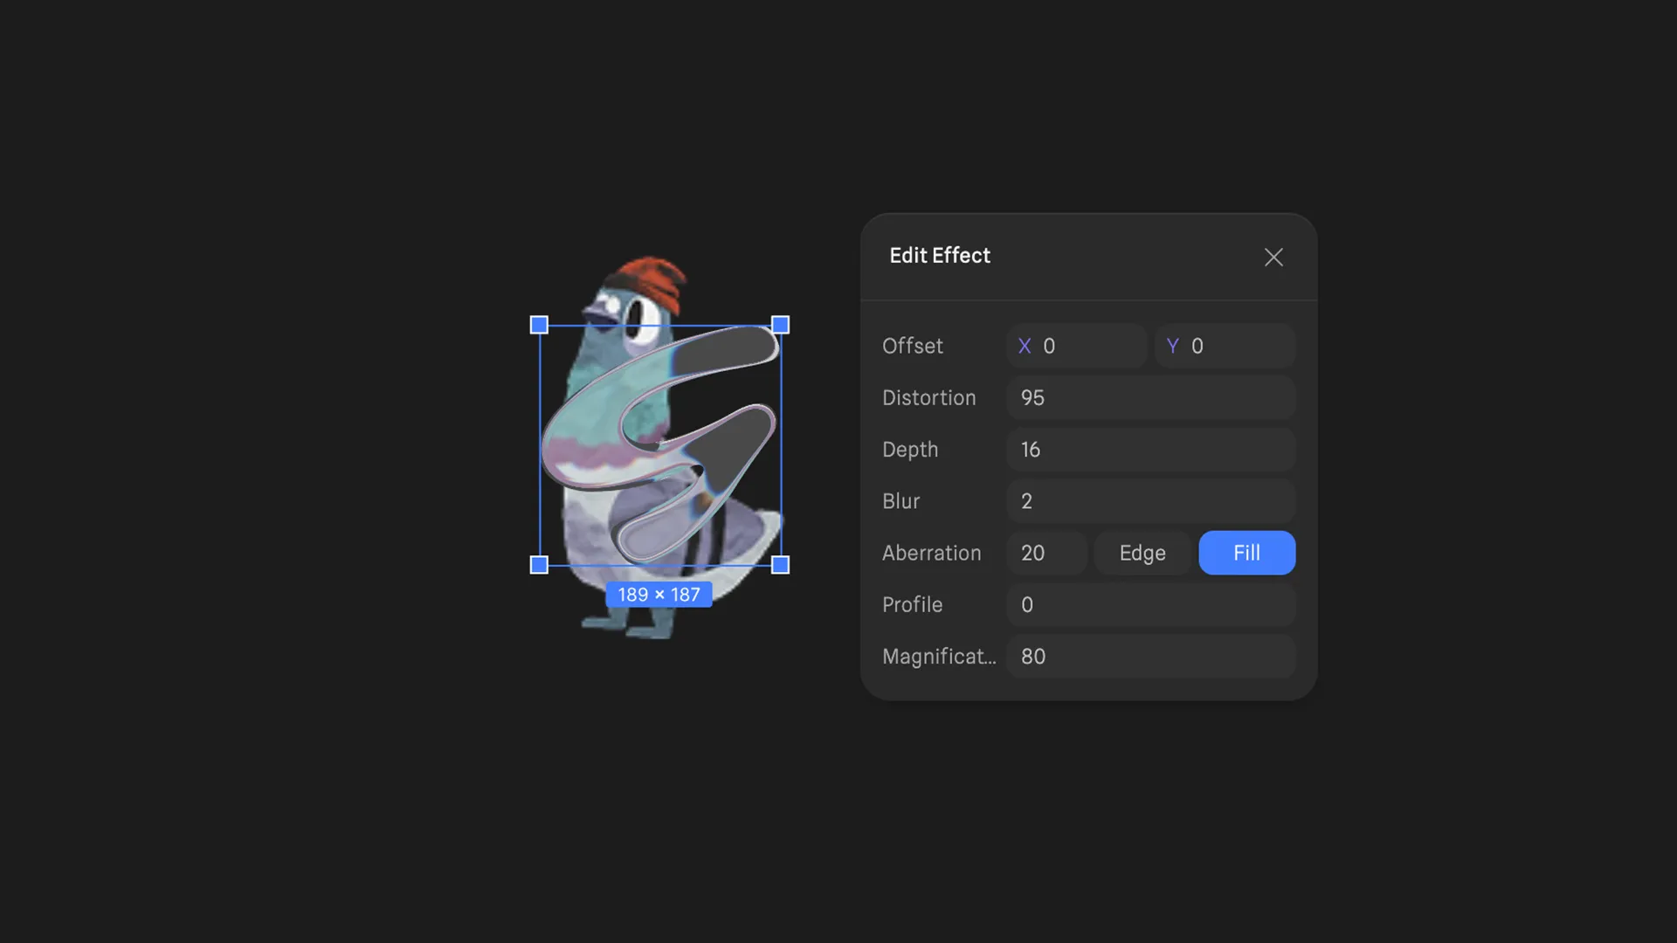Select the Fill aberration mode
1677x943 pixels.
(1246, 553)
